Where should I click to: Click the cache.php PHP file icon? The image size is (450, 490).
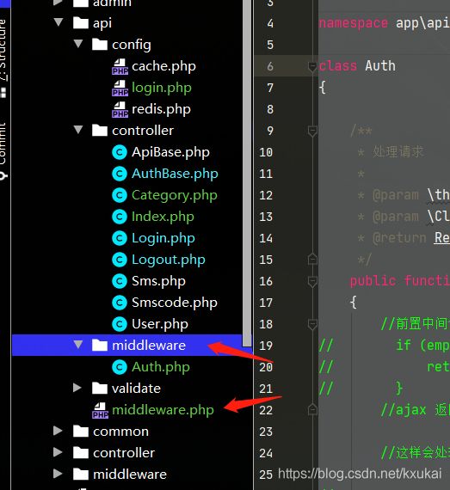120,66
